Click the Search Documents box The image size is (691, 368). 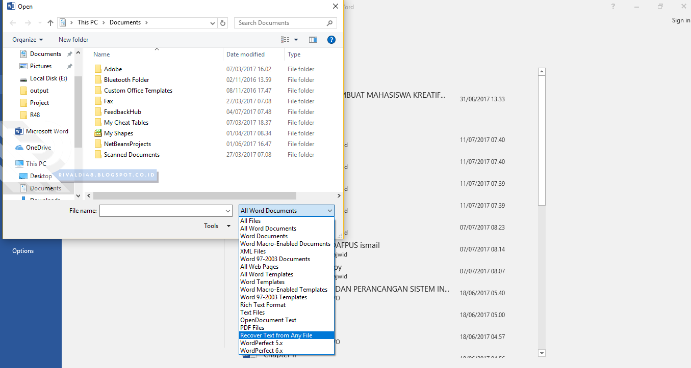click(x=286, y=23)
